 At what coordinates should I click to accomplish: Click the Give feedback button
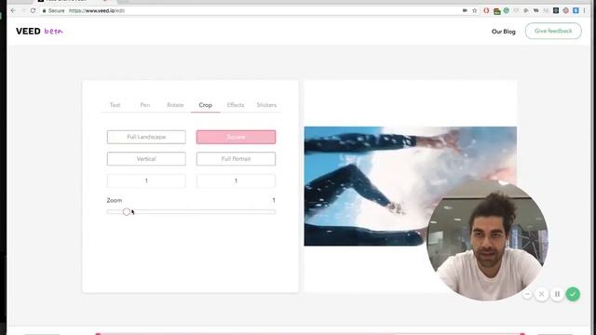pos(553,31)
